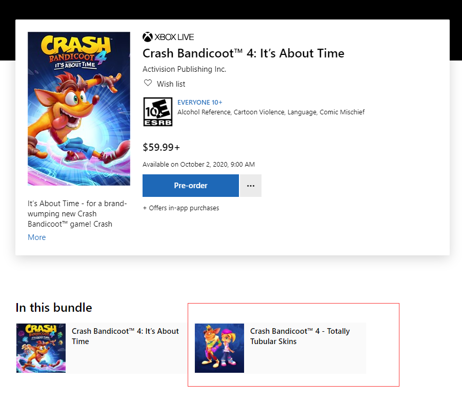462x402 pixels.
Task: Click the main product title heading
Action: tap(244, 53)
